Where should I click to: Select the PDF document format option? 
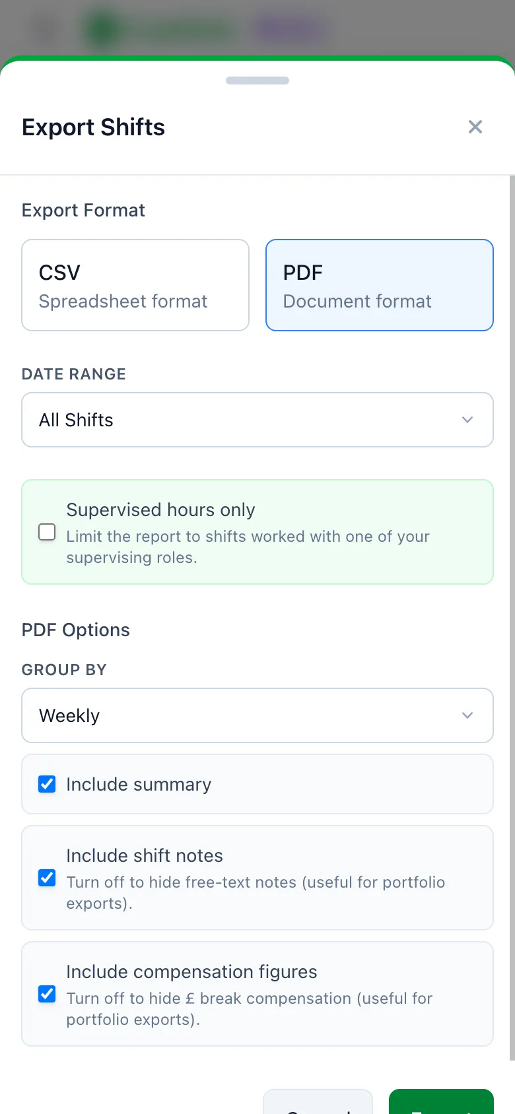(x=379, y=285)
